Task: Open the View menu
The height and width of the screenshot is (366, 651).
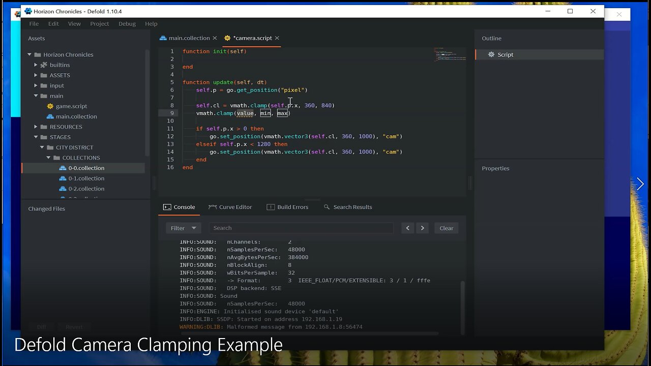Action: click(x=74, y=24)
